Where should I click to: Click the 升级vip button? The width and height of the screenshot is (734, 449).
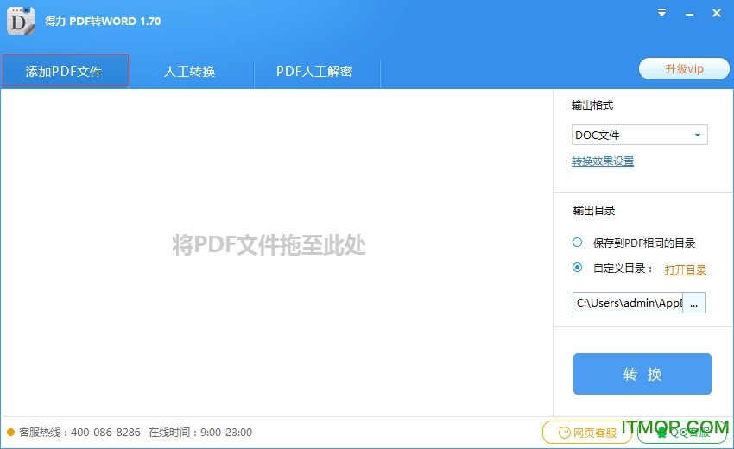point(684,69)
